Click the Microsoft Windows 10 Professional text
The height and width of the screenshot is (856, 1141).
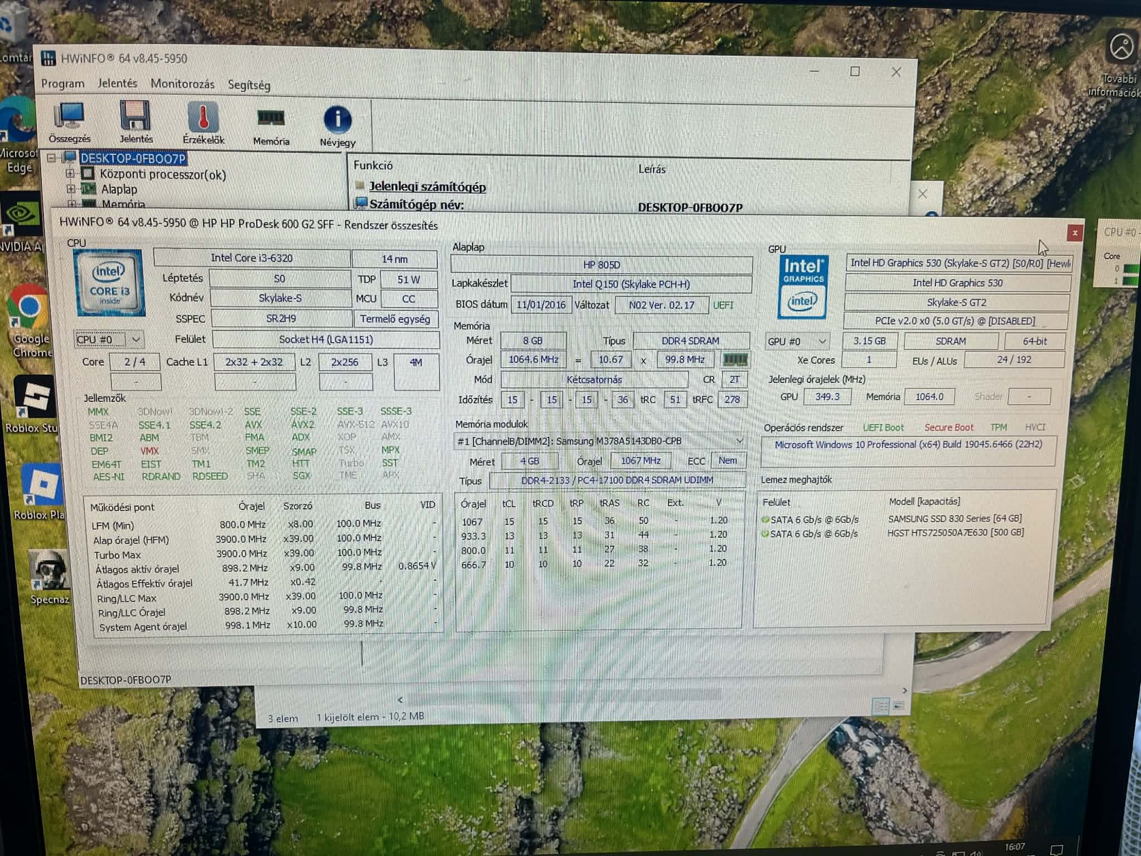pos(908,444)
